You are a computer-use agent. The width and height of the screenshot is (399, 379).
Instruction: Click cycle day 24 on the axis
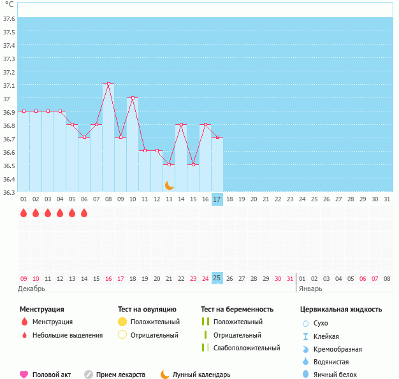pos(302,199)
